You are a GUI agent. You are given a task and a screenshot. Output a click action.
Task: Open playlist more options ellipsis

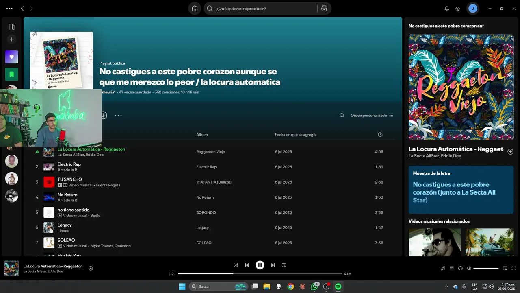coord(118,115)
